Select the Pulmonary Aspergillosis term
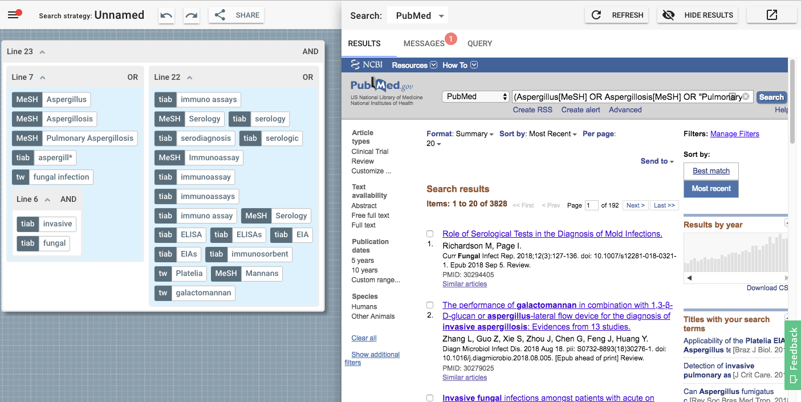 [x=75, y=138]
